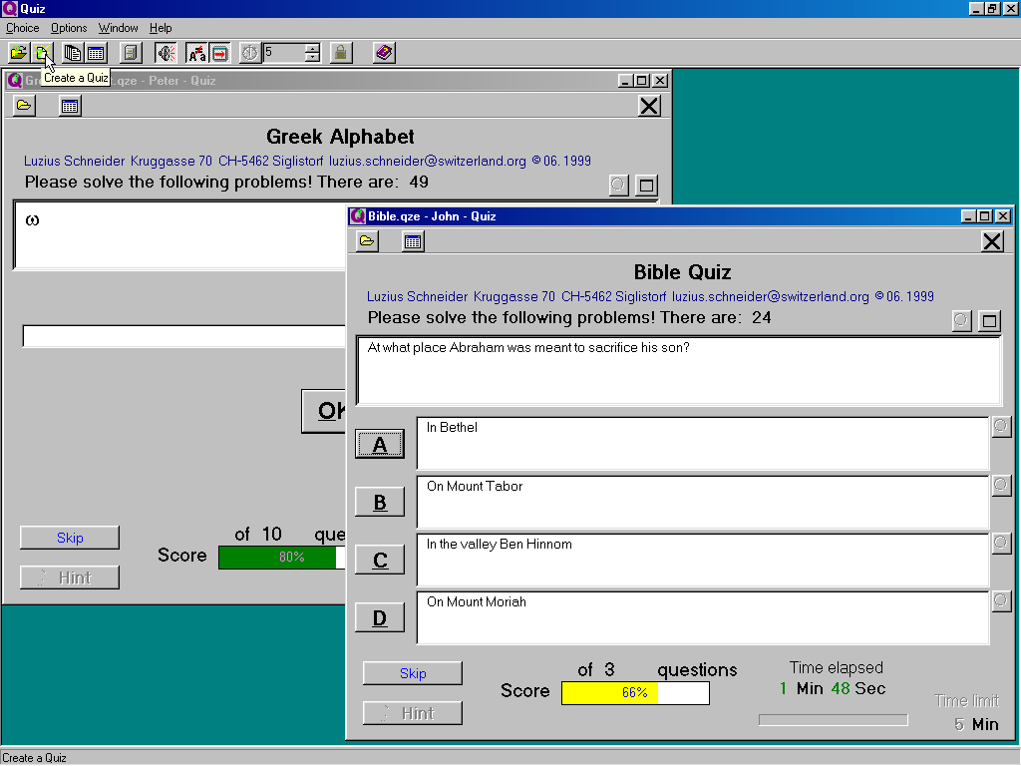
Task: Skip the current Bible Quiz question
Action: pos(413,673)
